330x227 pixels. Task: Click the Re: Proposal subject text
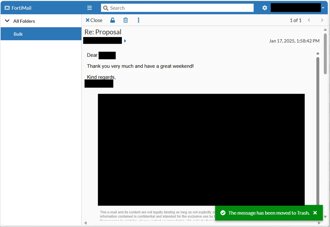pyautogui.click(x=103, y=32)
